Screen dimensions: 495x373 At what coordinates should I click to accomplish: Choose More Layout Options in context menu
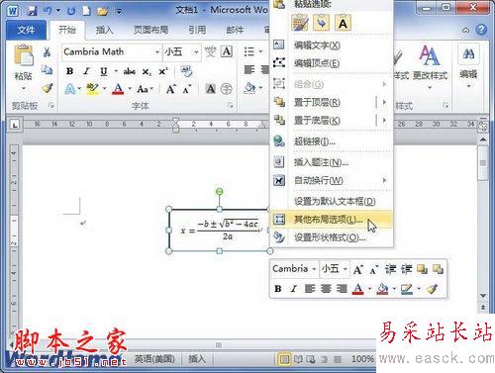click(x=332, y=220)
